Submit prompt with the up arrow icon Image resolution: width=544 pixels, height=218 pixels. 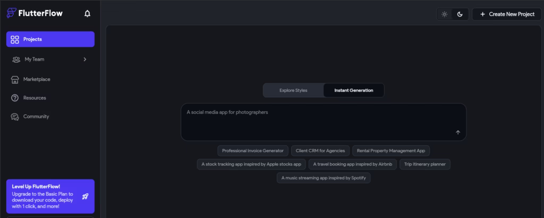(x=458, y=132)
